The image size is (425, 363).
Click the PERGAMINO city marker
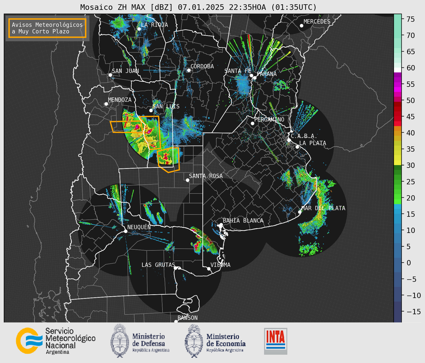(x=252, y=123)
